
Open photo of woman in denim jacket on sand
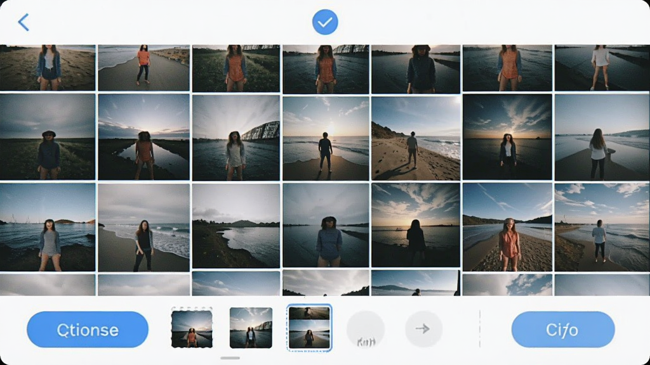coord(48,67)
